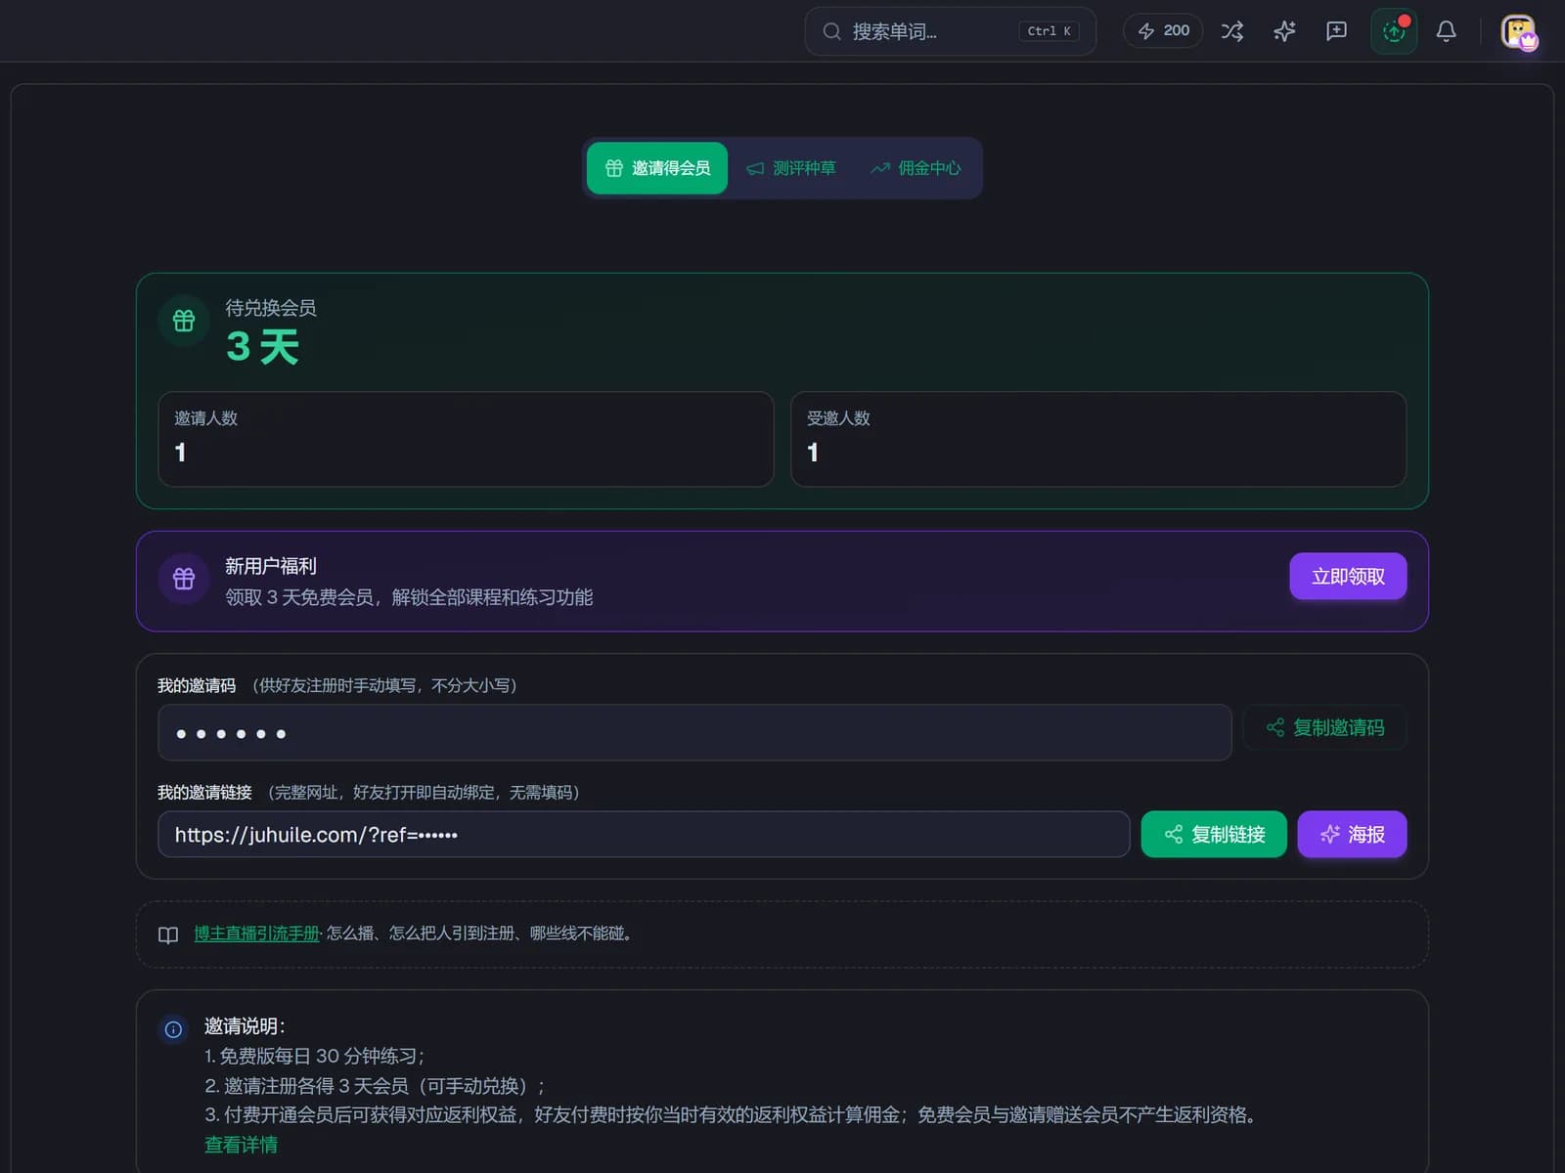Click the invite link URL field
This screenshot has height=1173, width=1565.
point(644,834)
